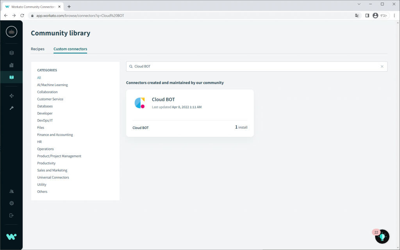This screenshot has width=400, height=250.
Task: Click the Sign out icon in sidebar
Action: click(x=11, y=215)
